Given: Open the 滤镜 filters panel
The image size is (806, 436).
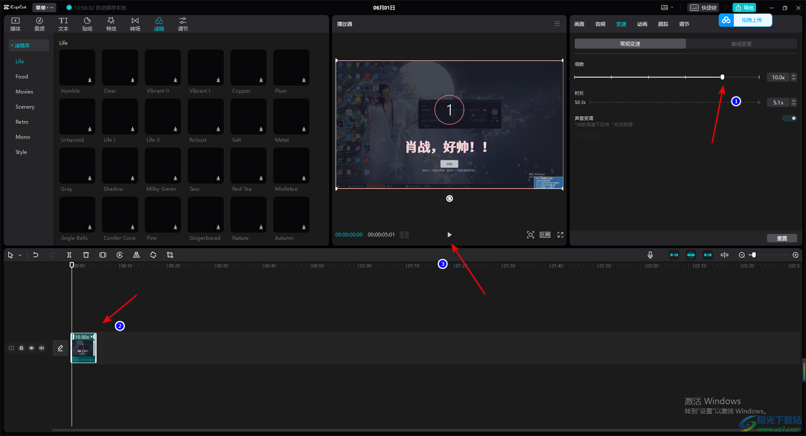Looking at the screenshot, I should (159, 24).
